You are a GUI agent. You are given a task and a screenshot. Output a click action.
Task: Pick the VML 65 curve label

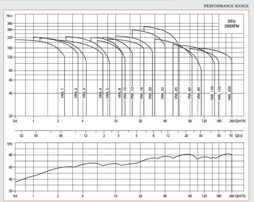pos(189,94)
